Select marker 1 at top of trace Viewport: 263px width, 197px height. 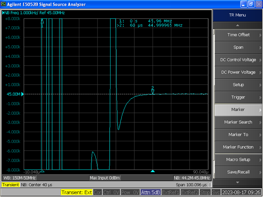tap(42, 23)
